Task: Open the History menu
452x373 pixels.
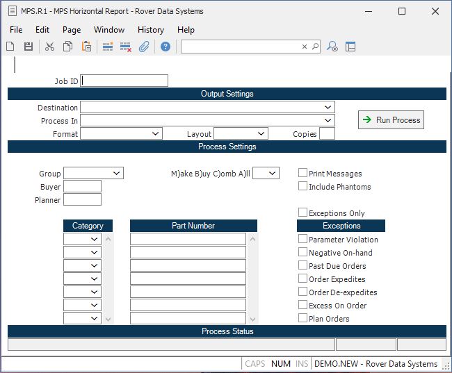Action: point(150,30)
